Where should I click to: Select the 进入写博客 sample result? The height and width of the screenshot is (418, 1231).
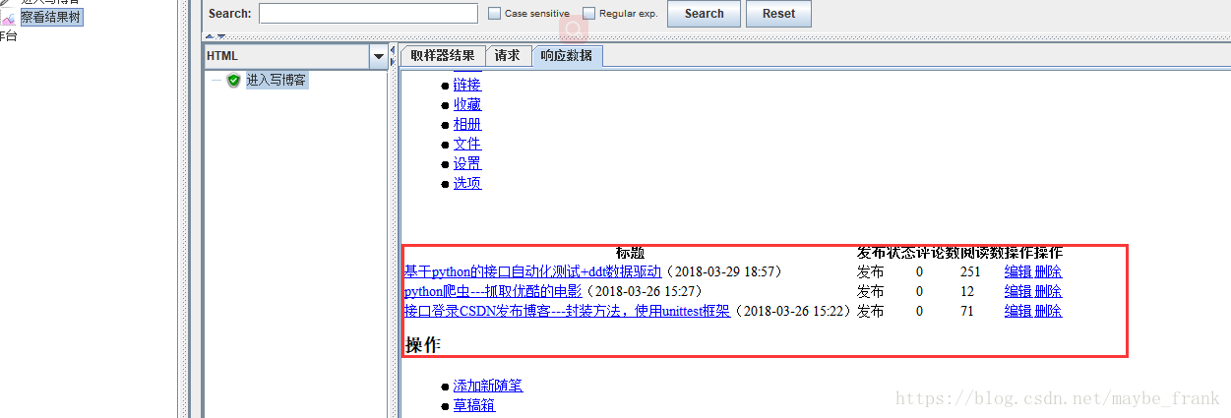pyautogui.click(x=276, y=81)
